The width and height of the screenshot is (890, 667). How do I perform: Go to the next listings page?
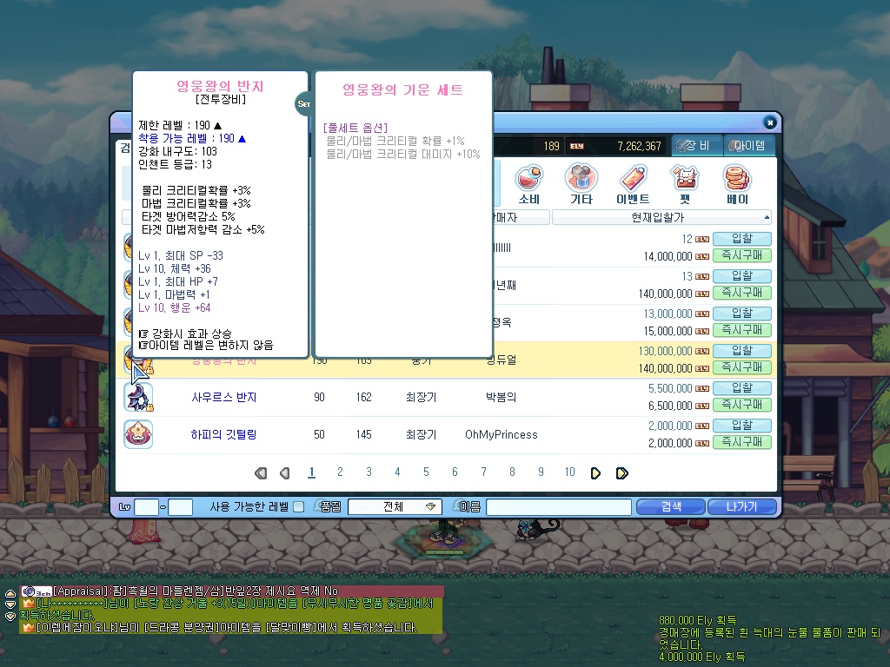[595, 473]
